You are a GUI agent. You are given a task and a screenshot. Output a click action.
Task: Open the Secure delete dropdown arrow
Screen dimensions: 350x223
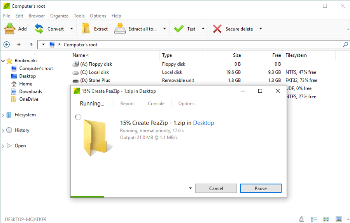tap(261, 28)
